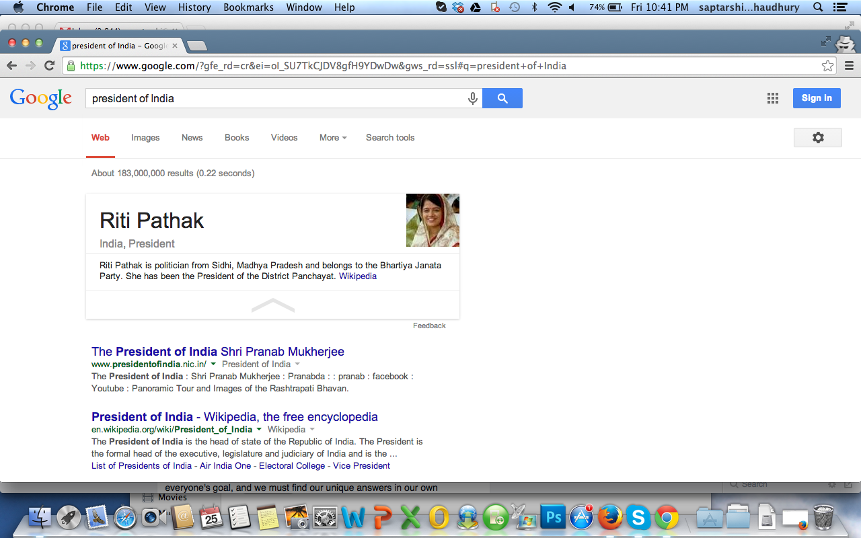Open the search settings gear
The height and width of the screenshot is (538, 861).
817,137
